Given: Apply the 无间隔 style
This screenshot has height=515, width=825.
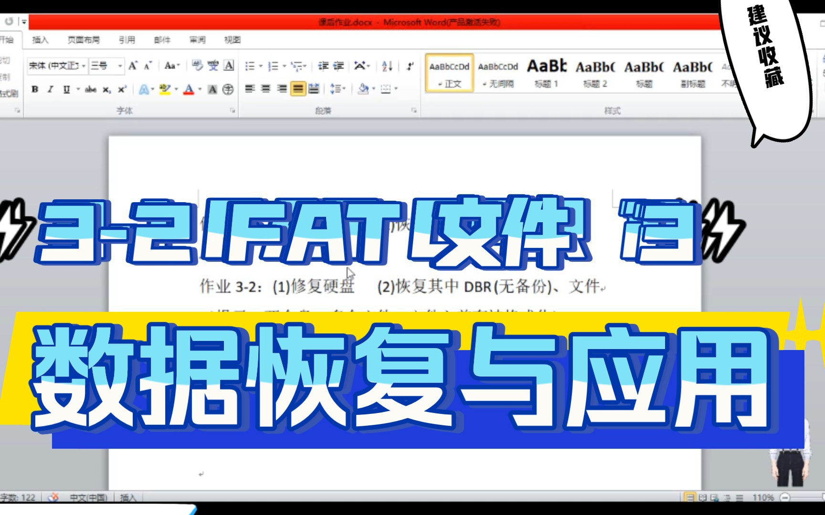Looking at the screenshot, I should pos(498,73).
